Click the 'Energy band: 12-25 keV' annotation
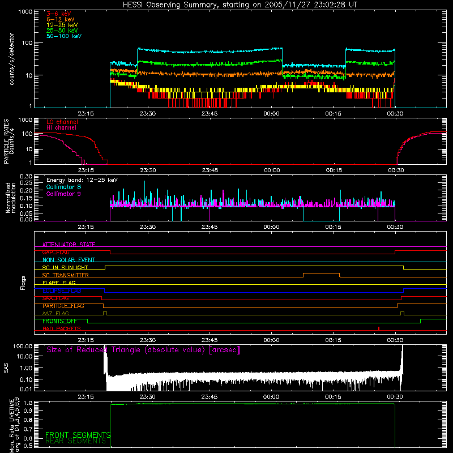453x453 pixels. (x=82, y=180)
